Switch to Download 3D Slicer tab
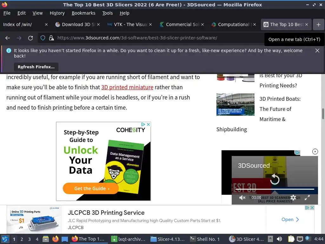 click(x=76, y=24)
